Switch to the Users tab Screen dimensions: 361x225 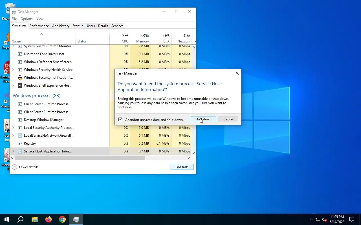pos(91,26)
